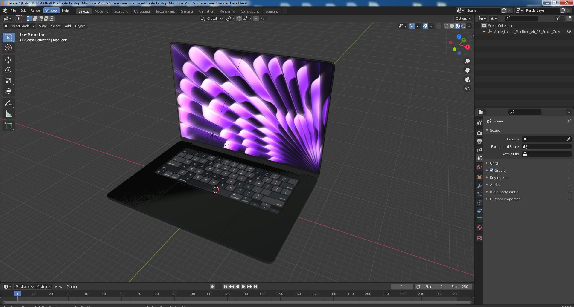Open the View Layer properties tab
Image resolution: width=574 pixels, height=307 pixels.
coord(479,150)
